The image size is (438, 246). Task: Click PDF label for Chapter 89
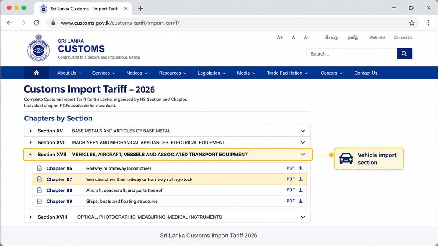click(290, 201)
